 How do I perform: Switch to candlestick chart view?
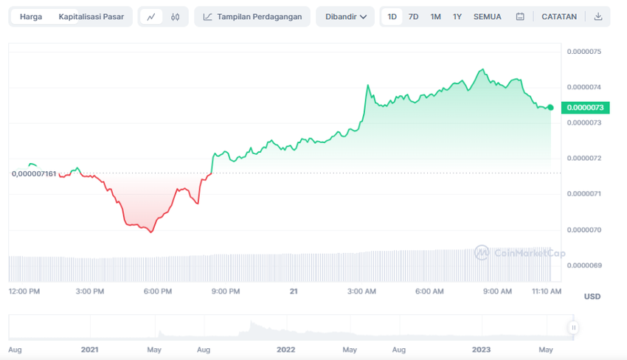(175, 17)
